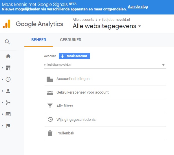174x155 pixels.
Task: Click Alle accounts breadcrumb
Action: [83, 20]
